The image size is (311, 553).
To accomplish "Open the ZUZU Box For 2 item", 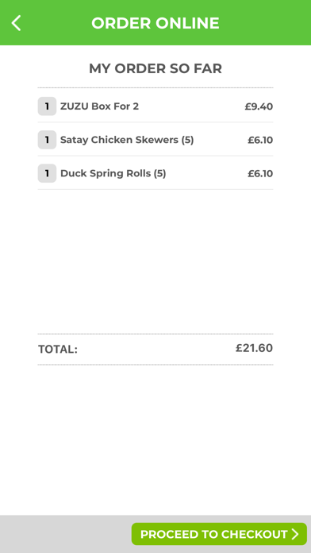I will point(100,106).
